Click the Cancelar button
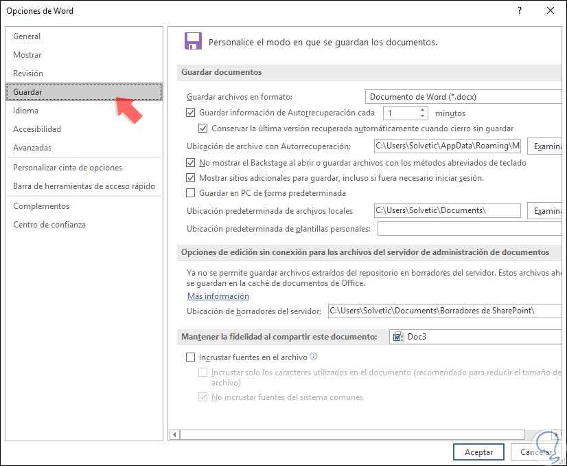This screenshot has height=466, width=567. 535,452
